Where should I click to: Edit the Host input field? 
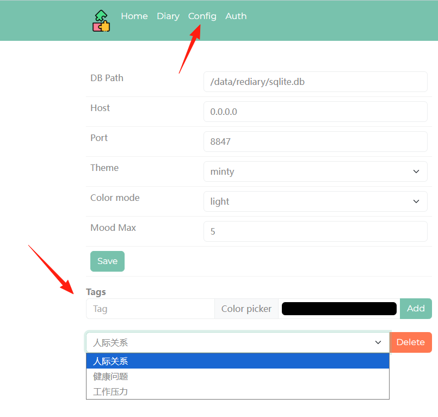click(316, 112)
